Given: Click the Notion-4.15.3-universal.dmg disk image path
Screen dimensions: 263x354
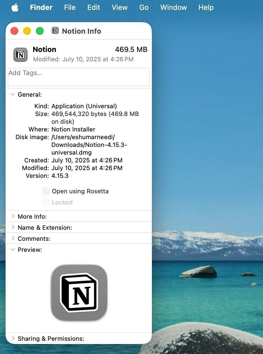Looking at the screenshot, I should pyautogui.click(x=89, y=145).
